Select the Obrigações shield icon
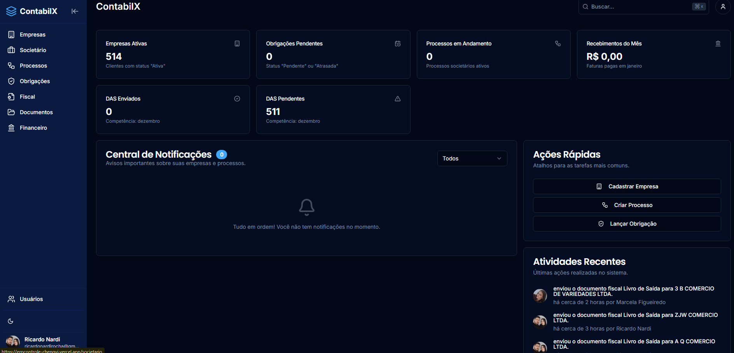Image resolution: width=734 pixels, height=353 pixels. pos(11,81)
